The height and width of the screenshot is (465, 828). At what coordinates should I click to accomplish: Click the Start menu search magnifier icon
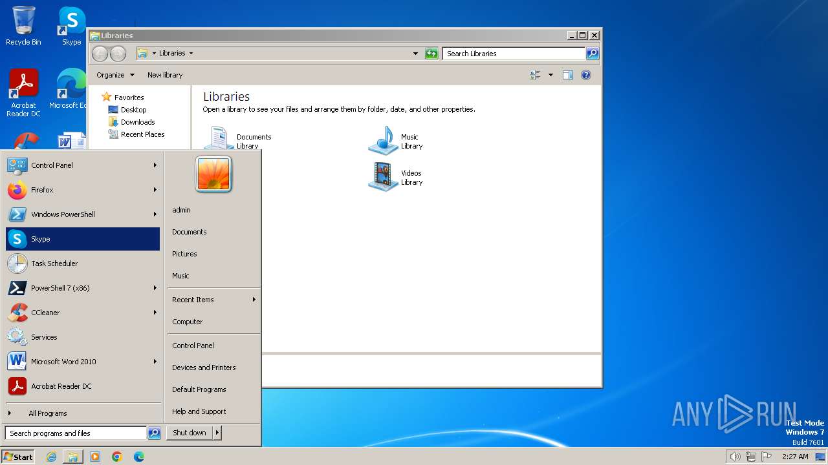tap(154, 433)
